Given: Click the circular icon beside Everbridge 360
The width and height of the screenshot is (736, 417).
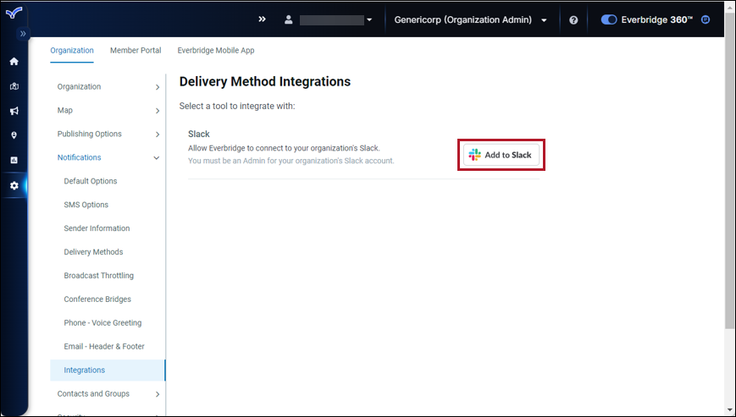Looking at the screenshot, I should pyautogui.click(x=706, y=19).
